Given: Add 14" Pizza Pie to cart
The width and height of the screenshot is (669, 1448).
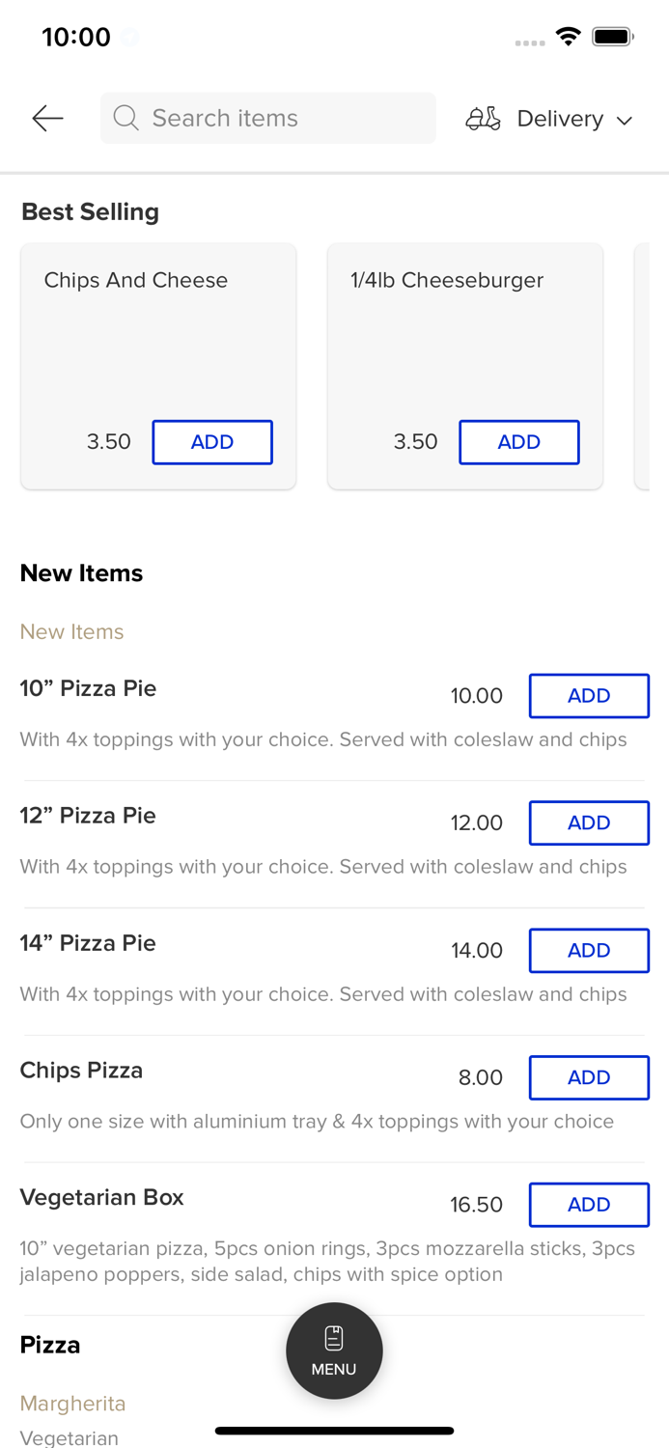Looking at the screenshot, I should coord(589,951).
